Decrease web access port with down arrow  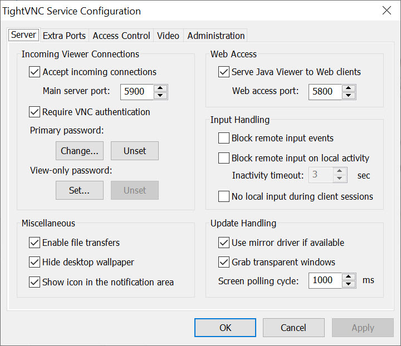pyautogui.click(x=349, y=96)
